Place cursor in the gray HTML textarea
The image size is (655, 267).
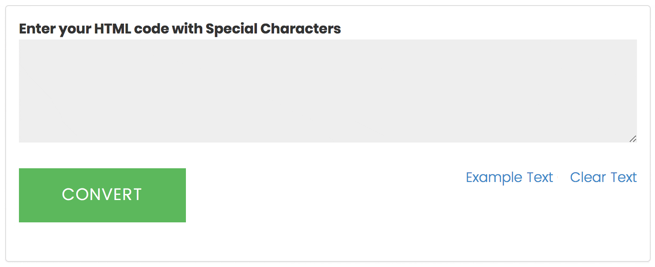(327, 91)
